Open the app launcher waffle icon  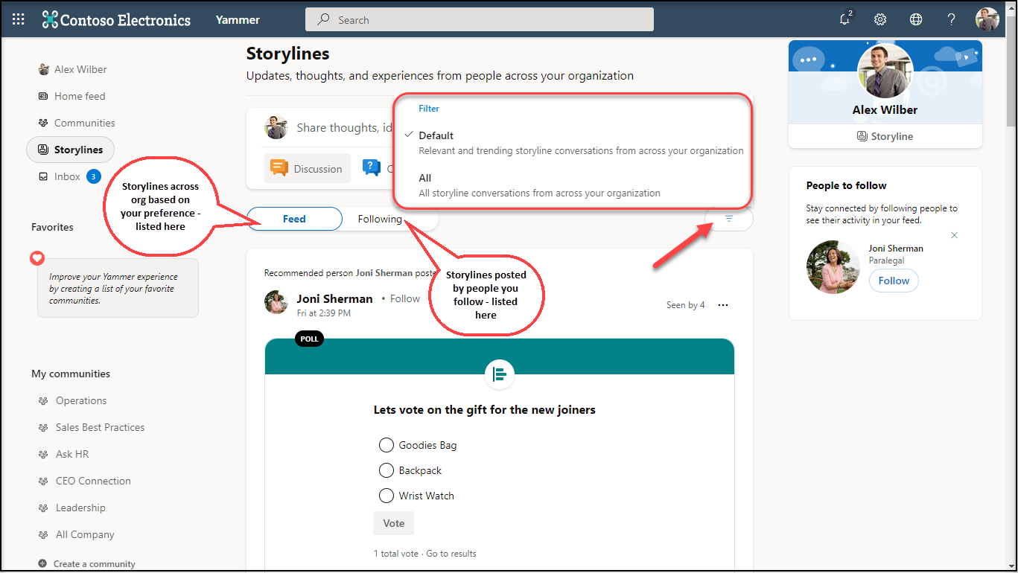19,19
